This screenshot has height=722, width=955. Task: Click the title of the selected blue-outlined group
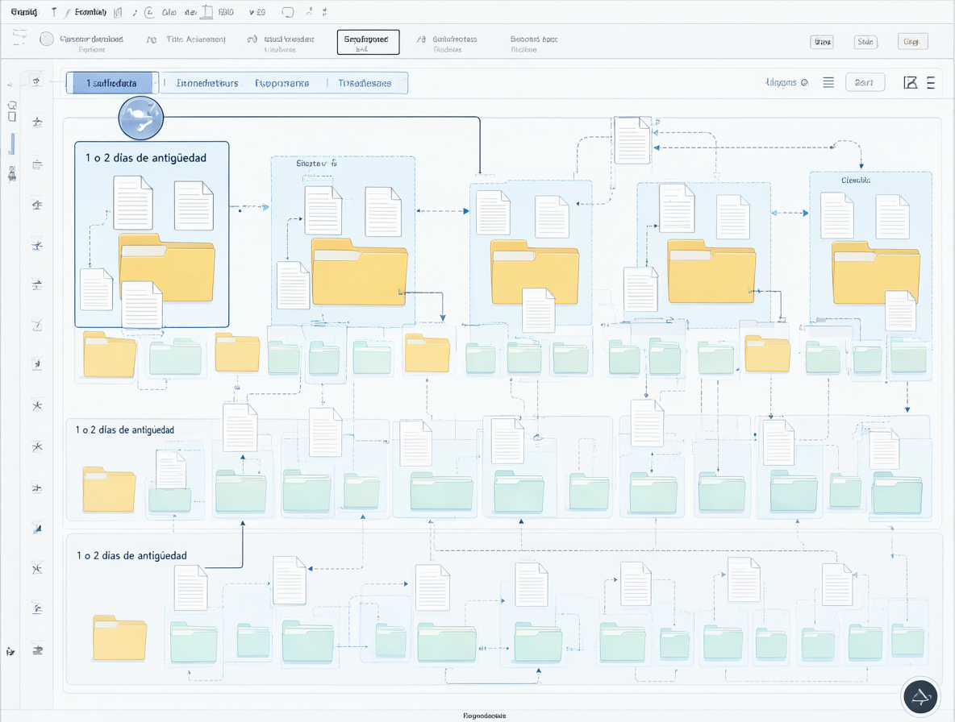pos(145,158)
